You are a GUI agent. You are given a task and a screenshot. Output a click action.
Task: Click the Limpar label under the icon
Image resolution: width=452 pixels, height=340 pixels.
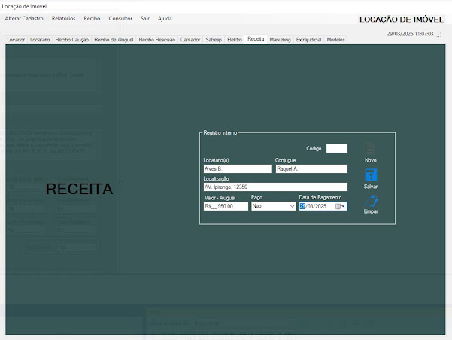pyautogui.click(x=371, y=211)
